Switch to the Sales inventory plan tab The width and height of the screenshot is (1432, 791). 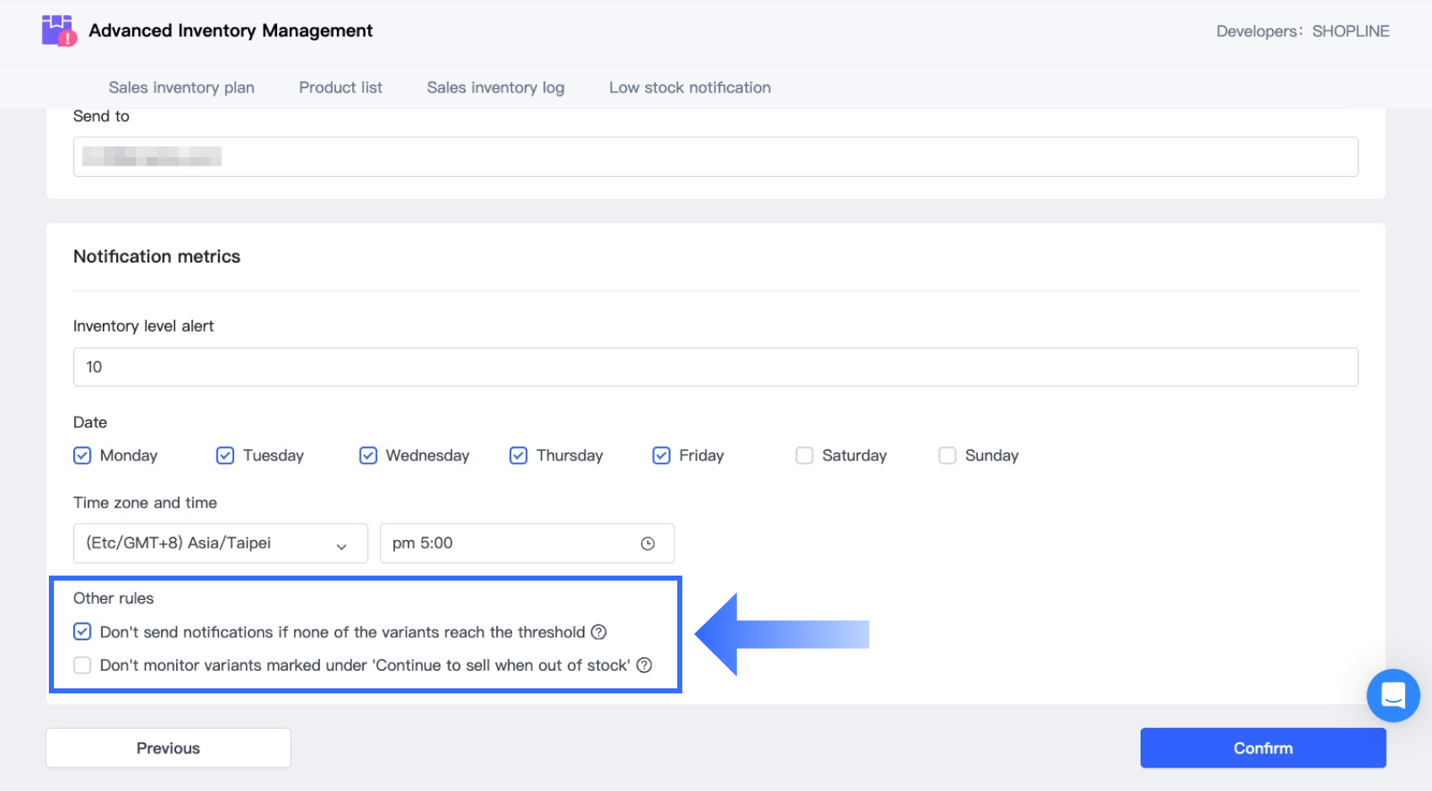(181, 88)
